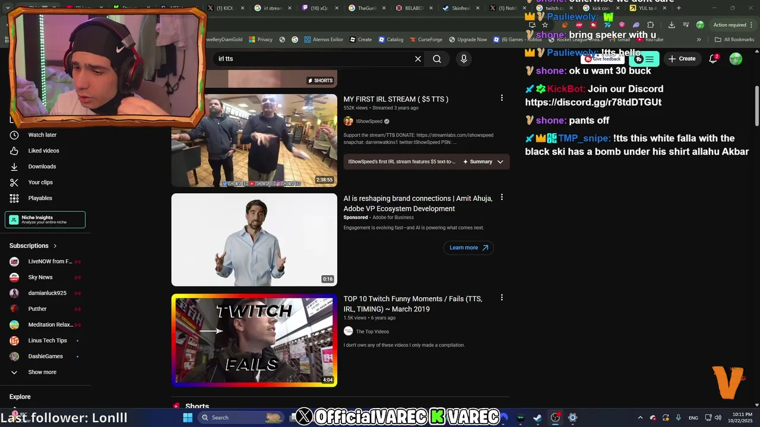Open the All Bookmarks folder
The height and width of the screenshot is (427, 760).
[x=734, y=39]
